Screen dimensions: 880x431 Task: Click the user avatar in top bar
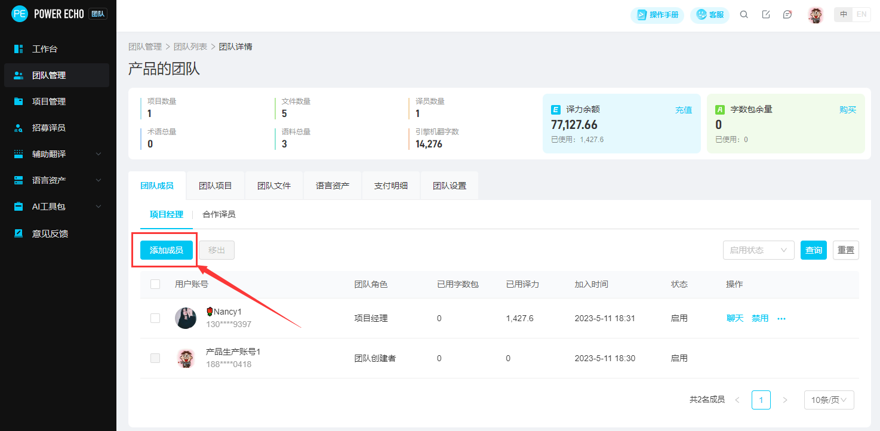pos(816,15)
